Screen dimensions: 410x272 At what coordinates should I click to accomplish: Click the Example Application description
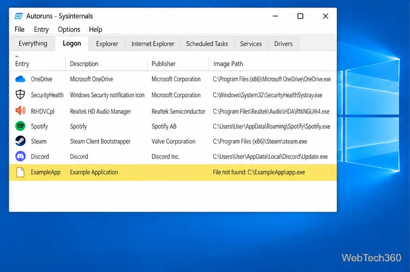94,172
